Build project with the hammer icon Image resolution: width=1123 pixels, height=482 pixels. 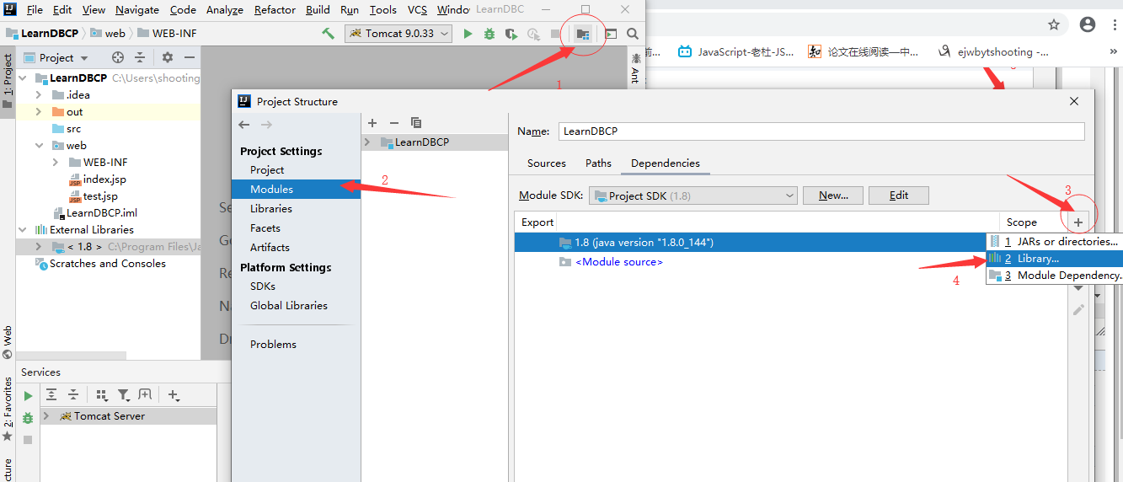(x=329, y=34)
